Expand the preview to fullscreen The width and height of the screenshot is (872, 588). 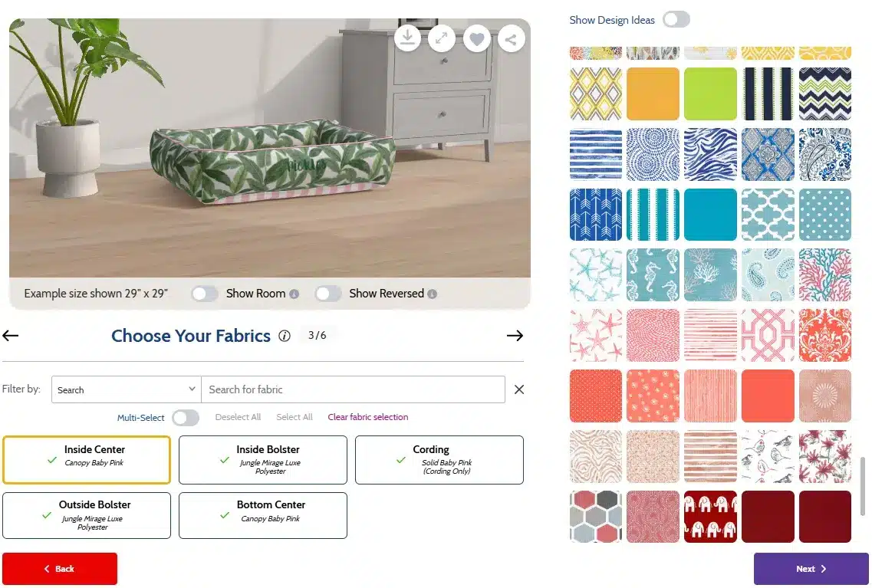(x=442, y=38)
